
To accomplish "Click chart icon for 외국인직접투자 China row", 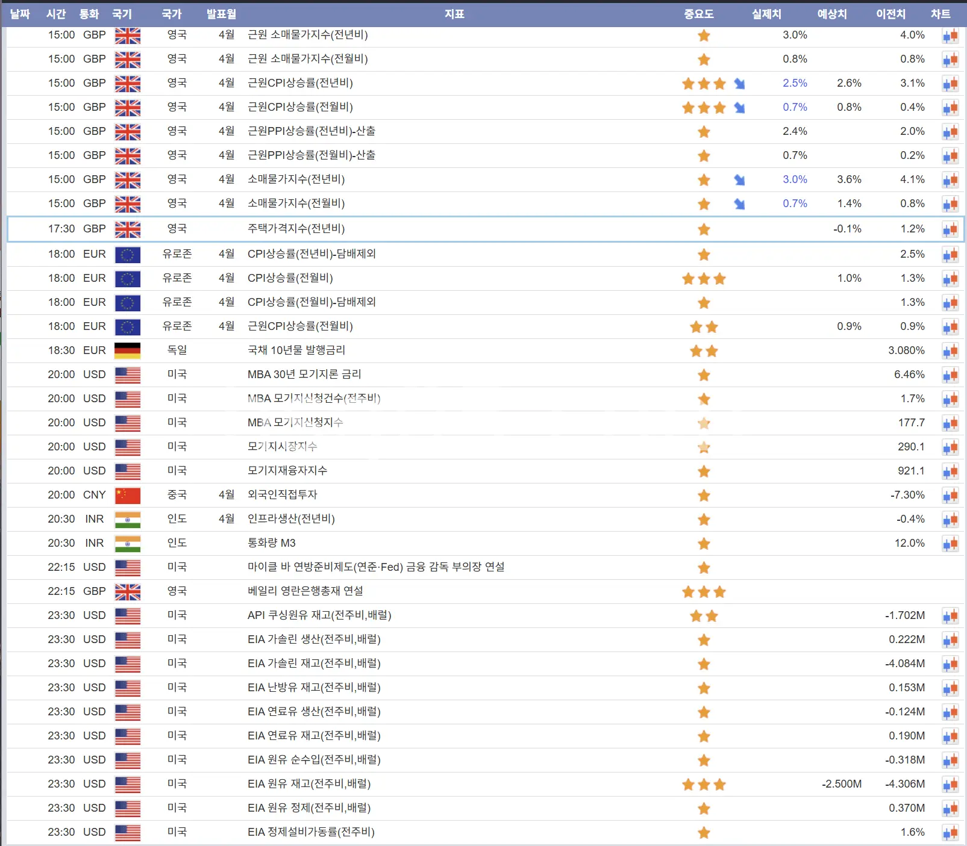I will click(950, 496).
